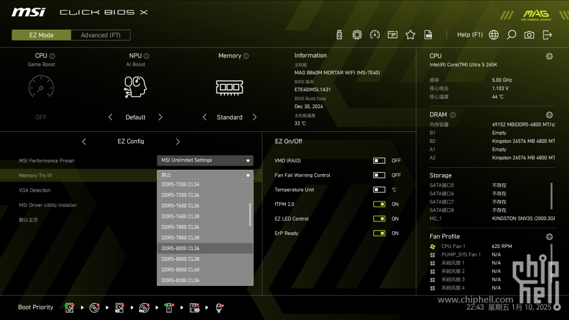Open the CPU chip info icon

tap(357, 35)
